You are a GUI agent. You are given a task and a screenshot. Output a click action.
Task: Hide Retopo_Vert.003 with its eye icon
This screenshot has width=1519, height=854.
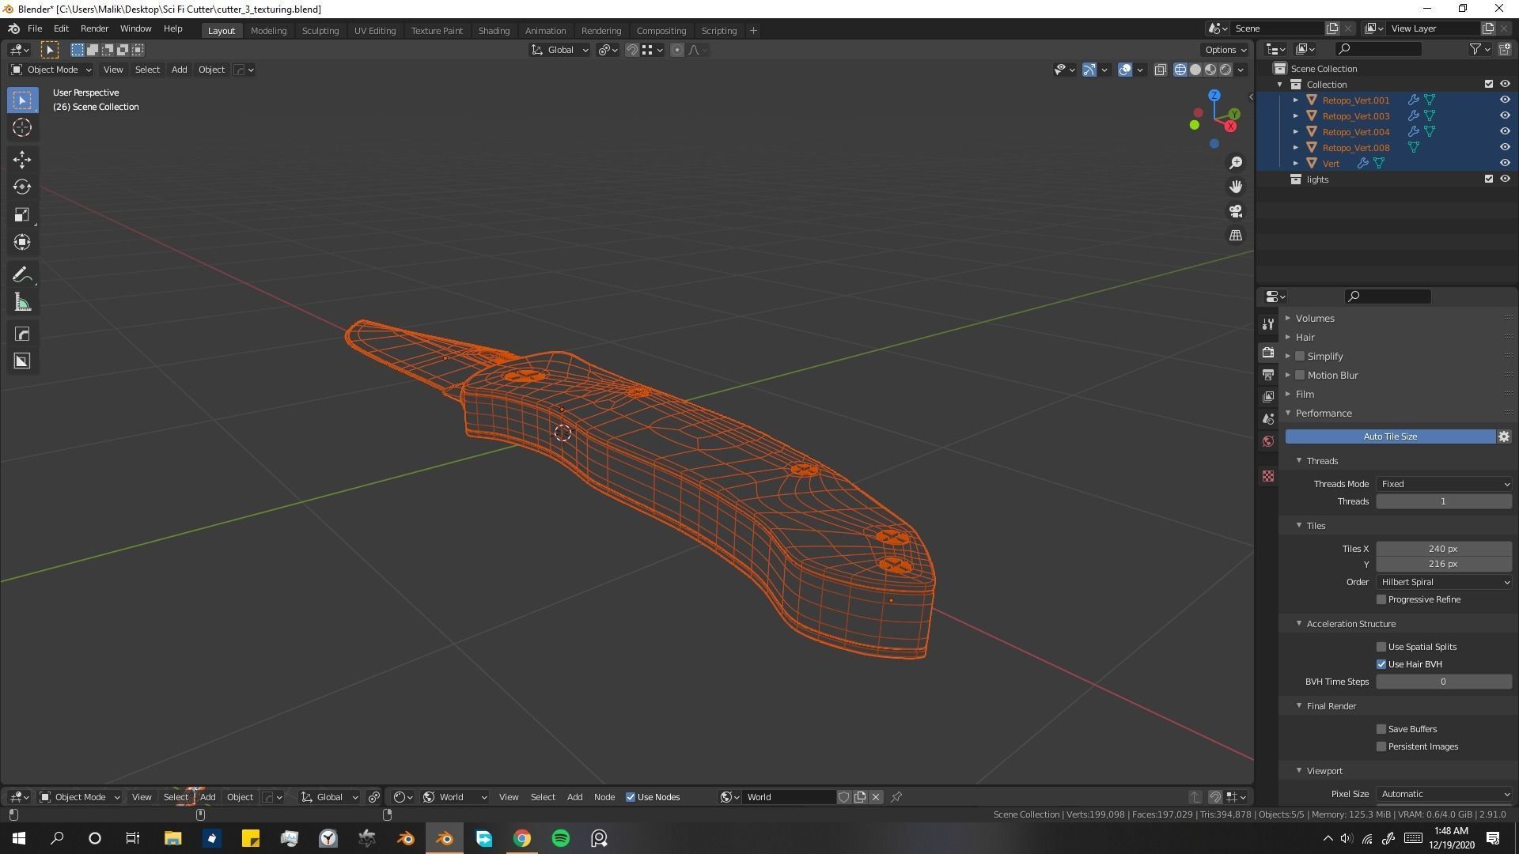[x=1504, y=115]
